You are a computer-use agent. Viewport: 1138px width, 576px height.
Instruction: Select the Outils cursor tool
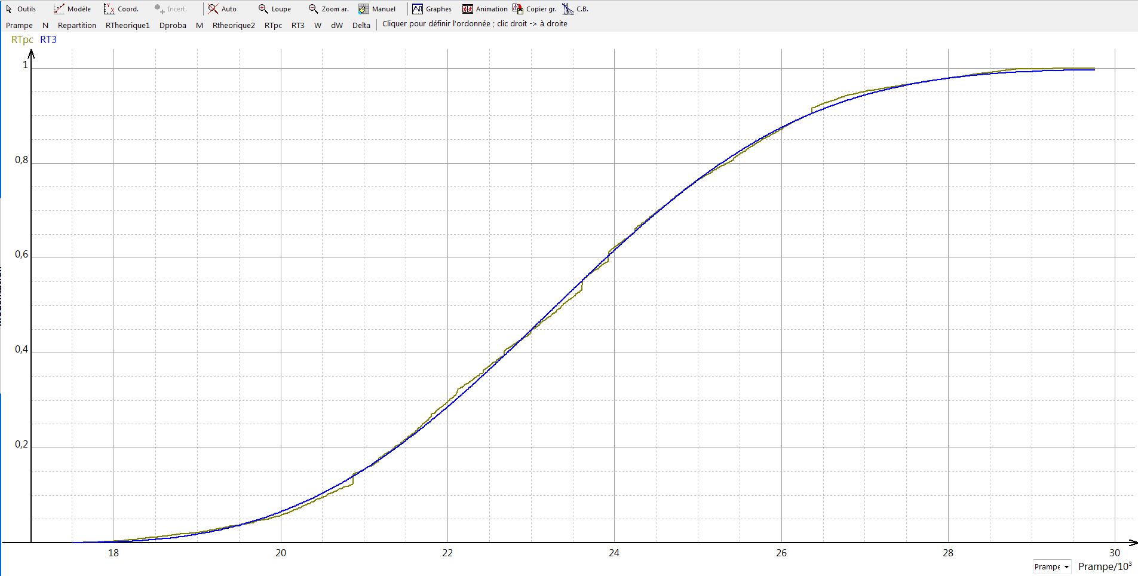21,9
